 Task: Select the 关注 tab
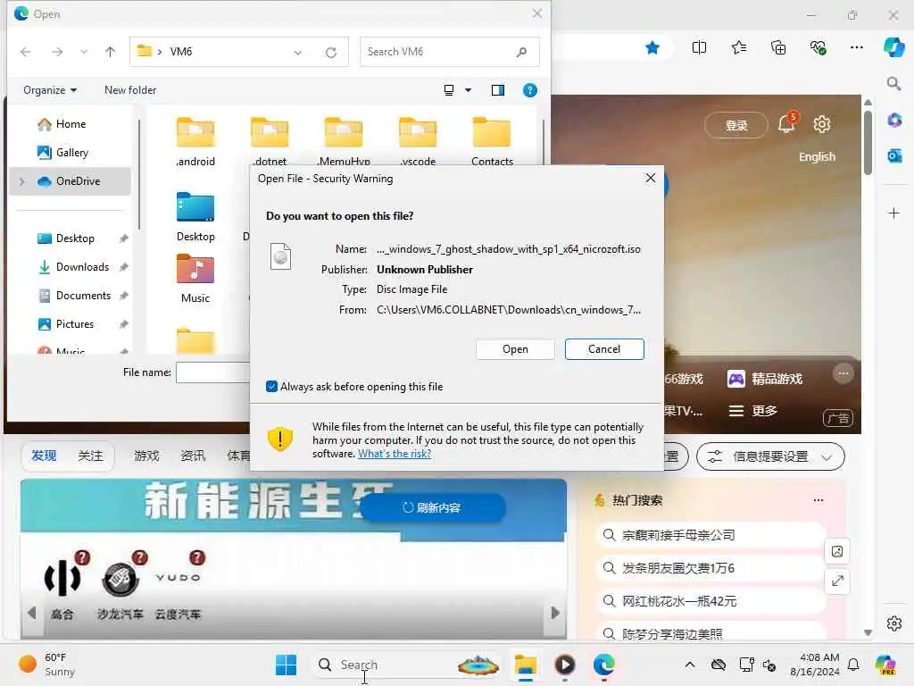click(x=90, y=456)
